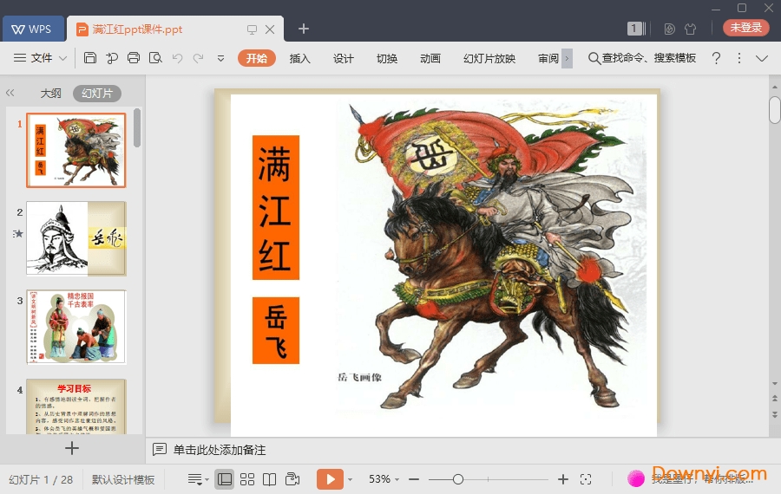Image resolution: width=781 pixels, height=494 pixels.
Task: Select the 审阅 ribbon tab
Action: (x=548, y=58)
